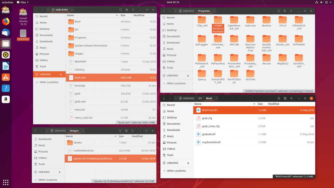334x188 pixels.
Task: Open Install Ubuntu 18.10 desktop icon
Action: 23,17
